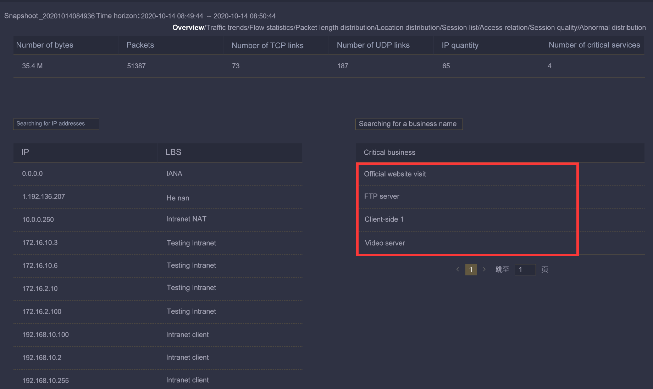Focus the Searching for IP addresses field
The height and width of the screenshot is (389, 653).
56,124
